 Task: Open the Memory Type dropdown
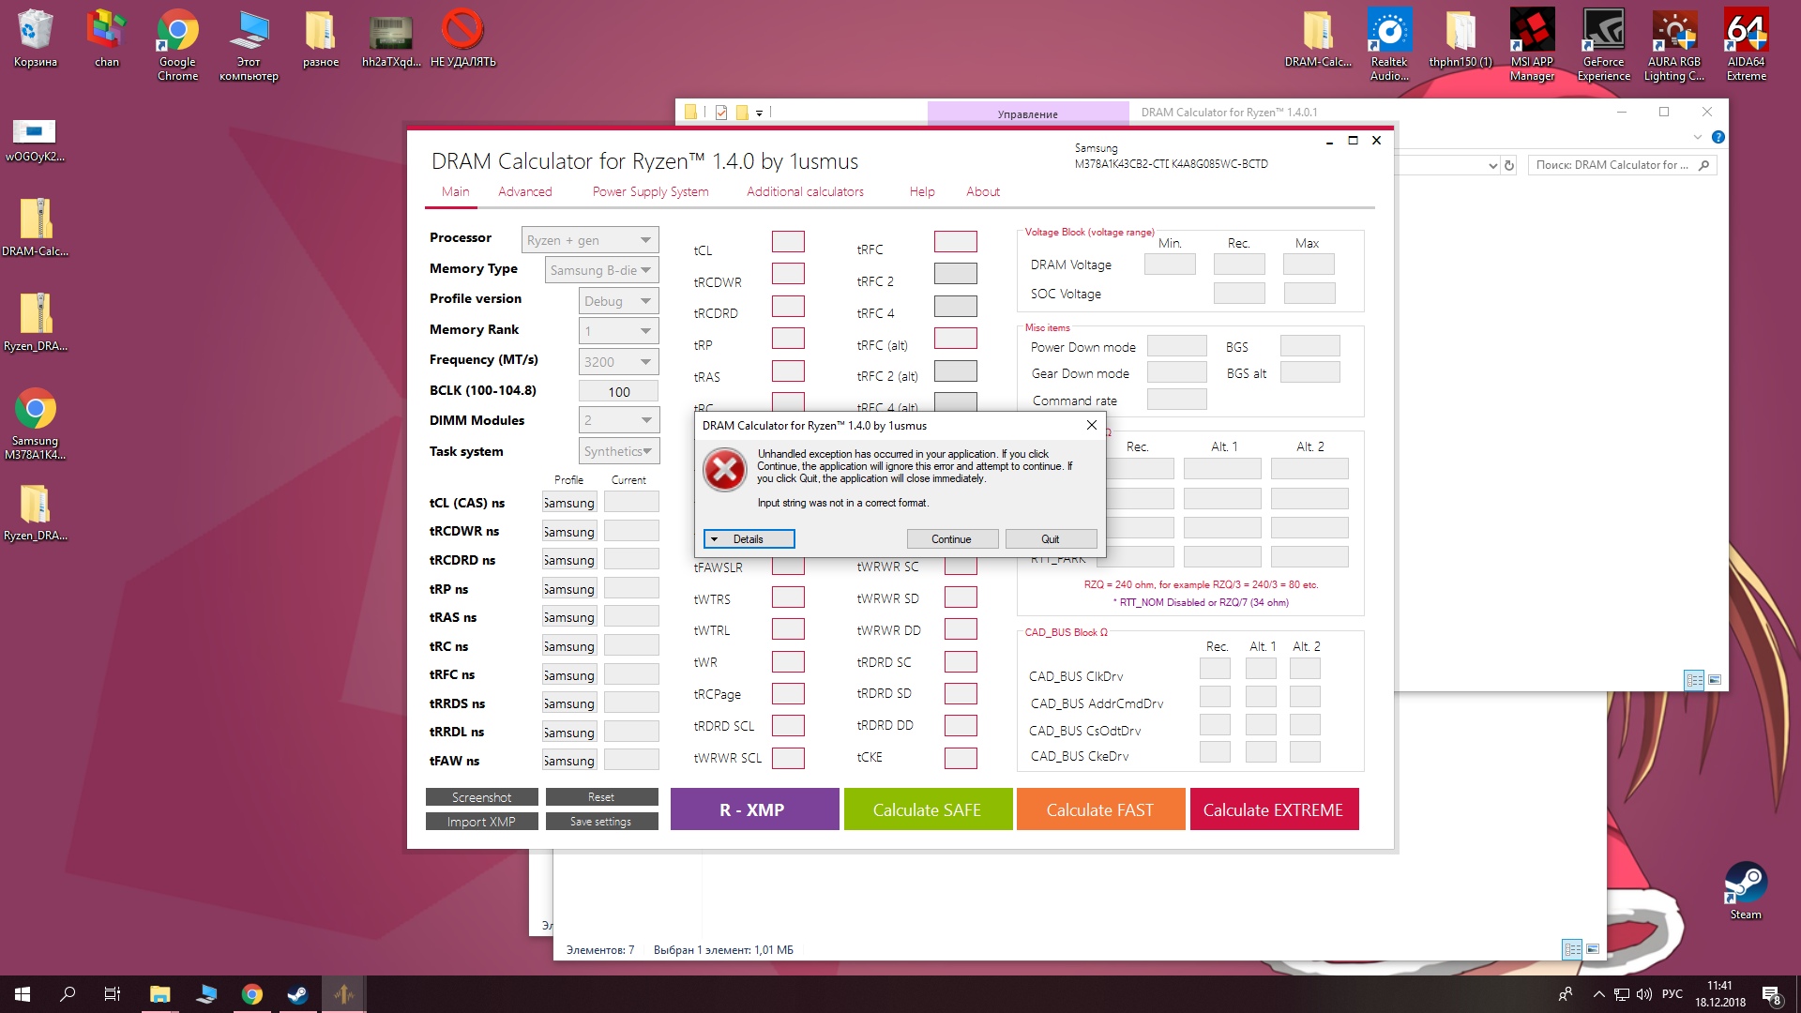601,270
